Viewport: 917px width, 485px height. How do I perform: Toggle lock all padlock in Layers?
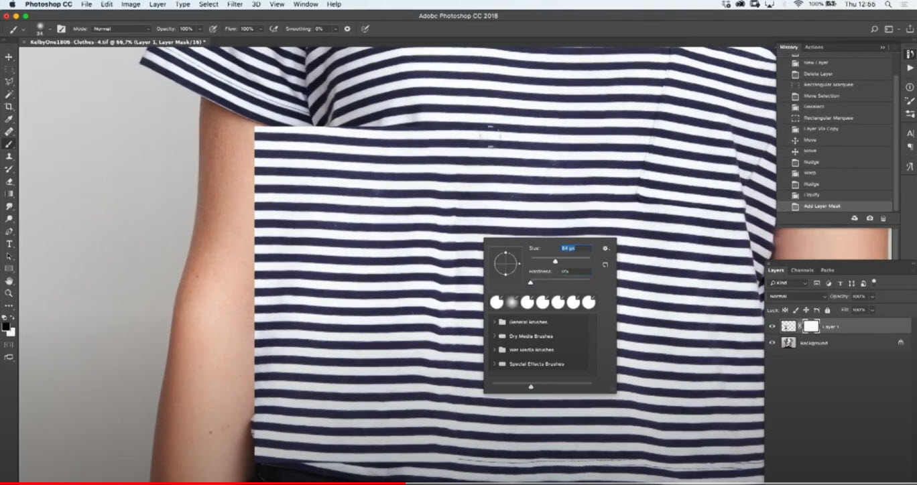tap(827, 310)
